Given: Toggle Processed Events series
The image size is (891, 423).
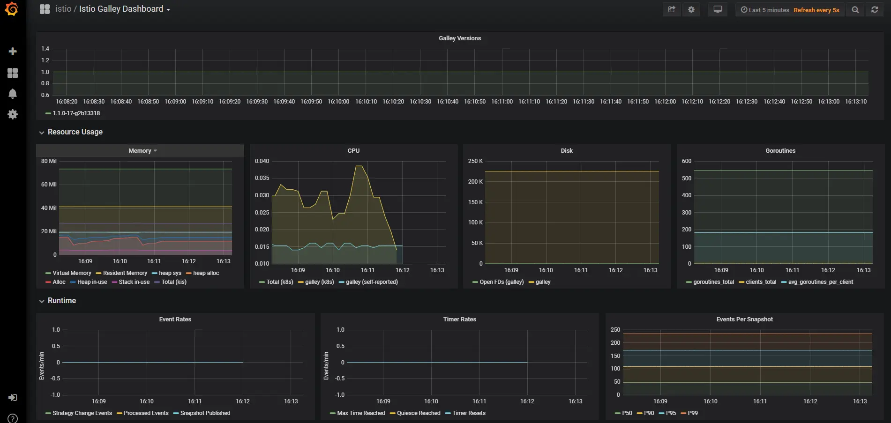Looking at the screenshot, I should tap(146, 413).
